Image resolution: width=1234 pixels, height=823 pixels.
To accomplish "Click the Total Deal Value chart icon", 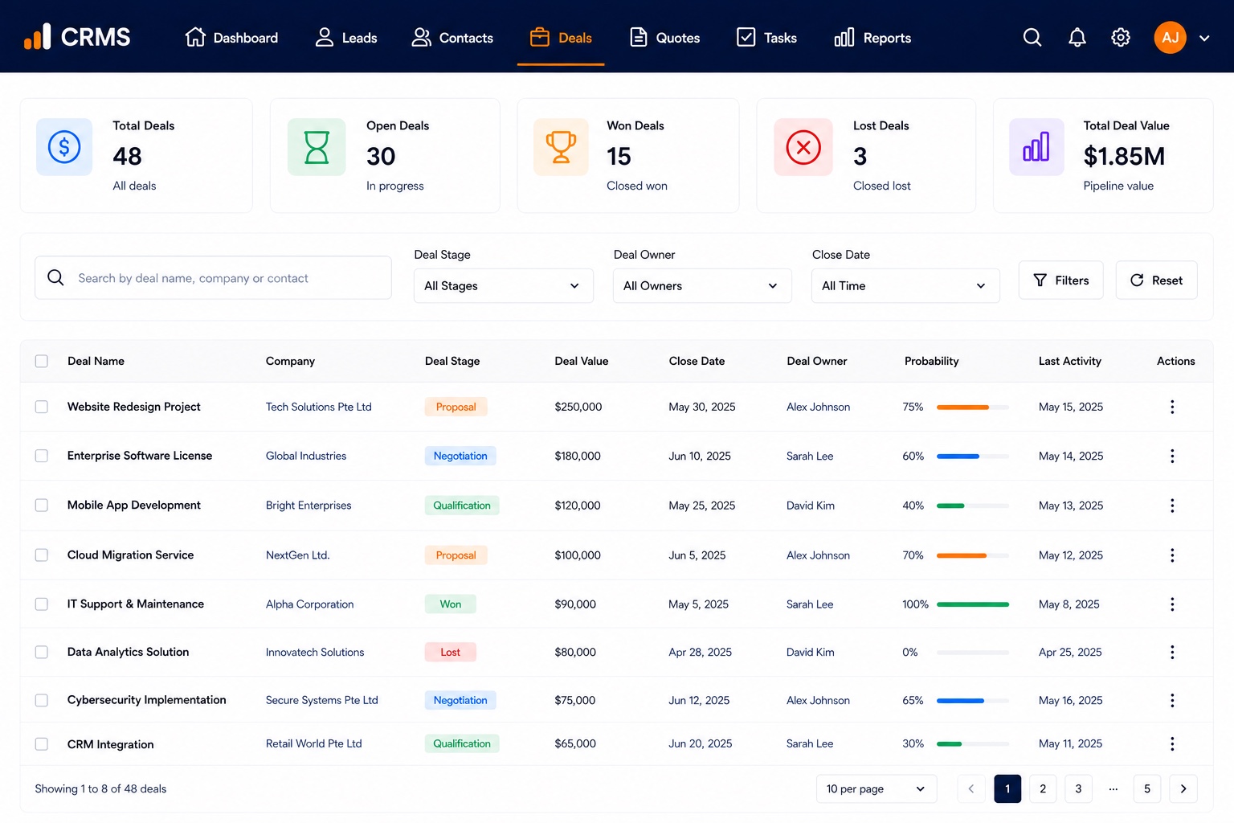I will [x=1036, y=147].
